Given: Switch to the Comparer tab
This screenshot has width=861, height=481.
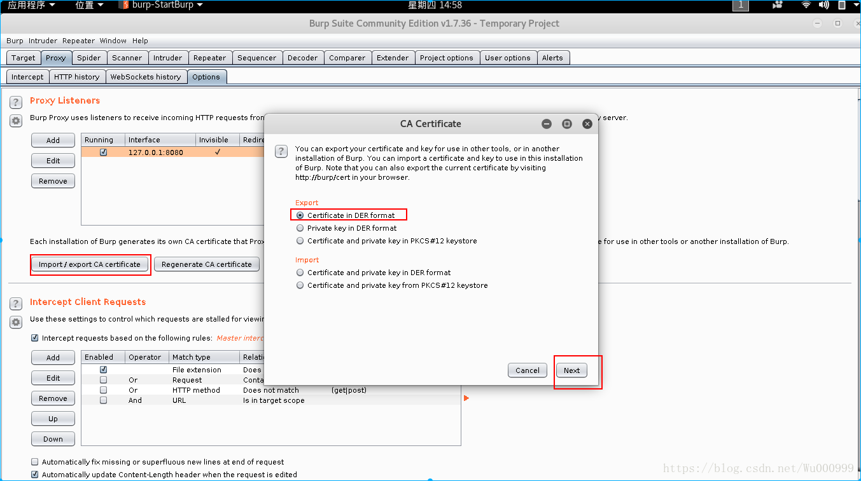Looking at the screenshot, I should click(347, 58).
